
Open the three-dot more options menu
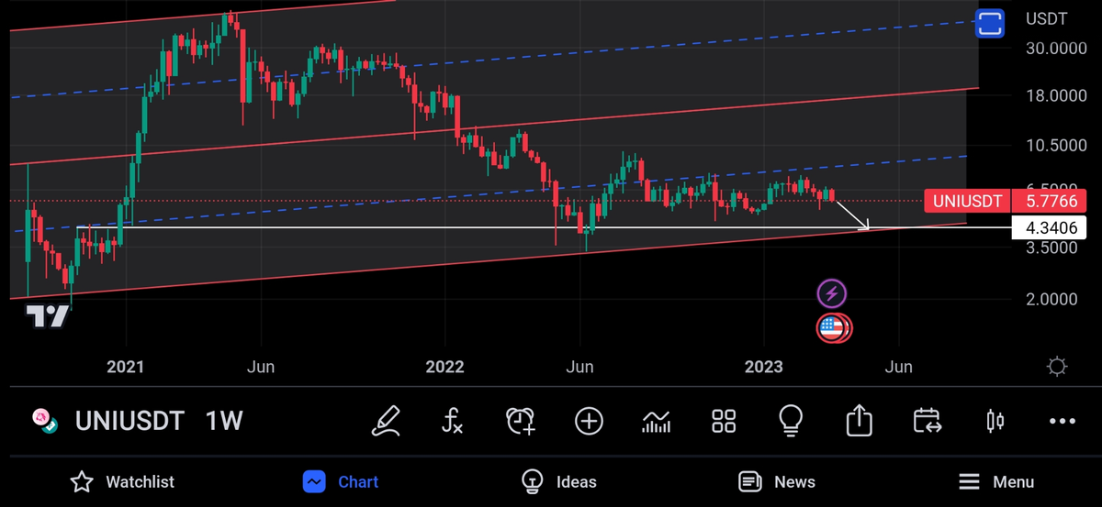[1062, 421]
